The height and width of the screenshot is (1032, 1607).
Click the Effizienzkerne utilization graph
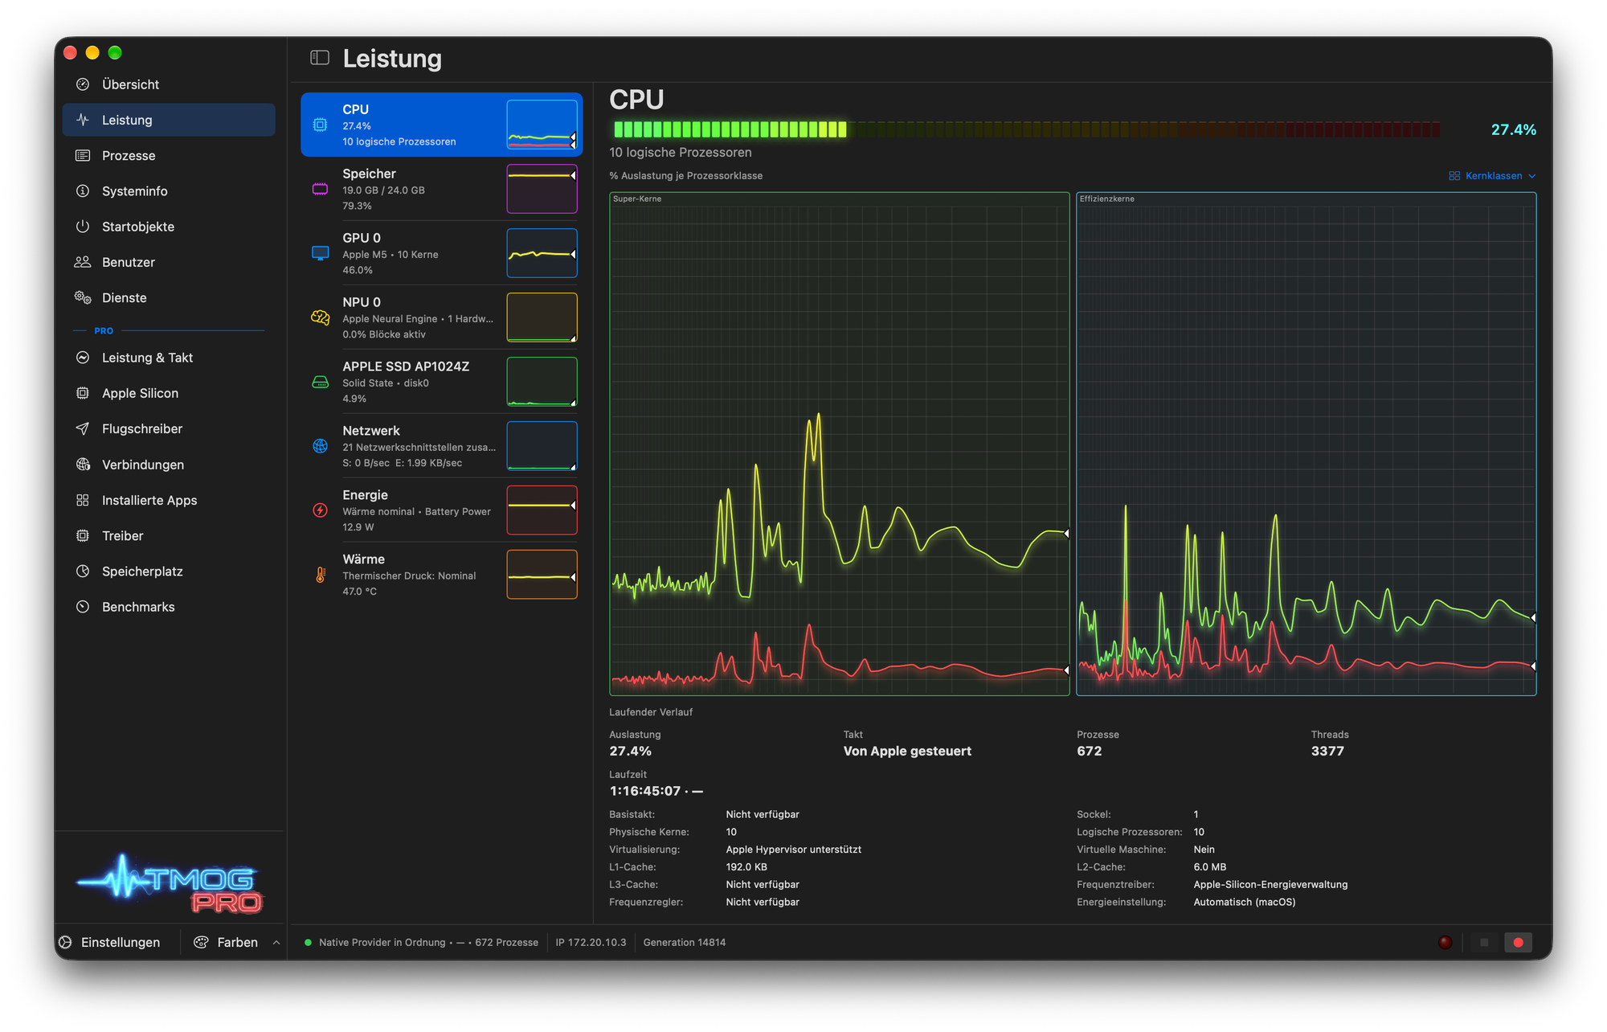[1306, 444]
